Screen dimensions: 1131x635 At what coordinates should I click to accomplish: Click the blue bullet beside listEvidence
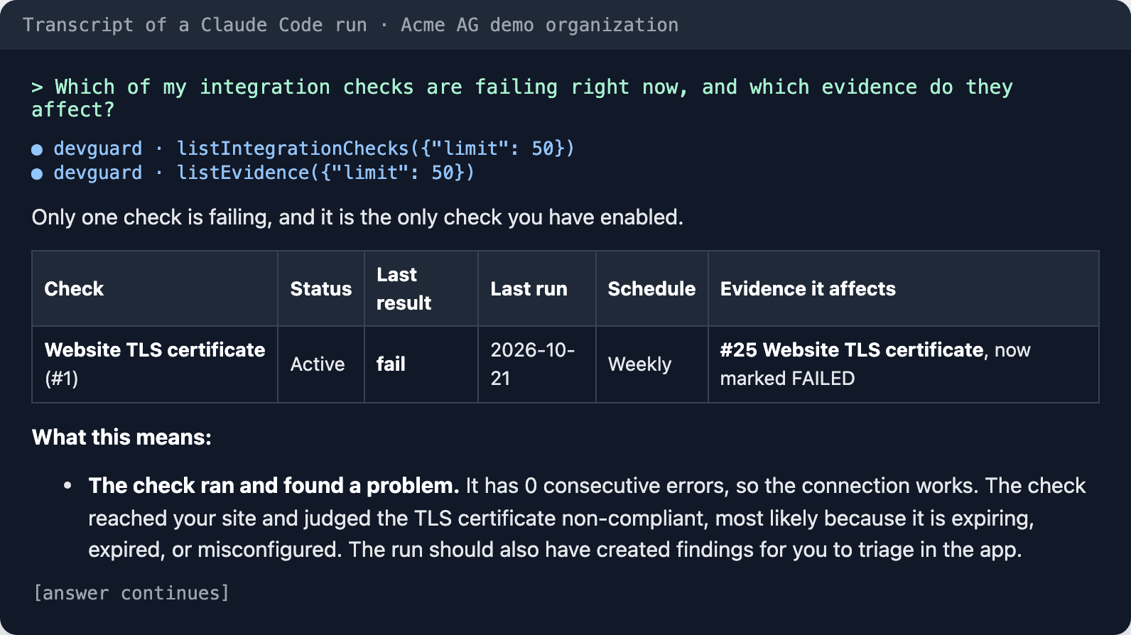tap(37, 173)
